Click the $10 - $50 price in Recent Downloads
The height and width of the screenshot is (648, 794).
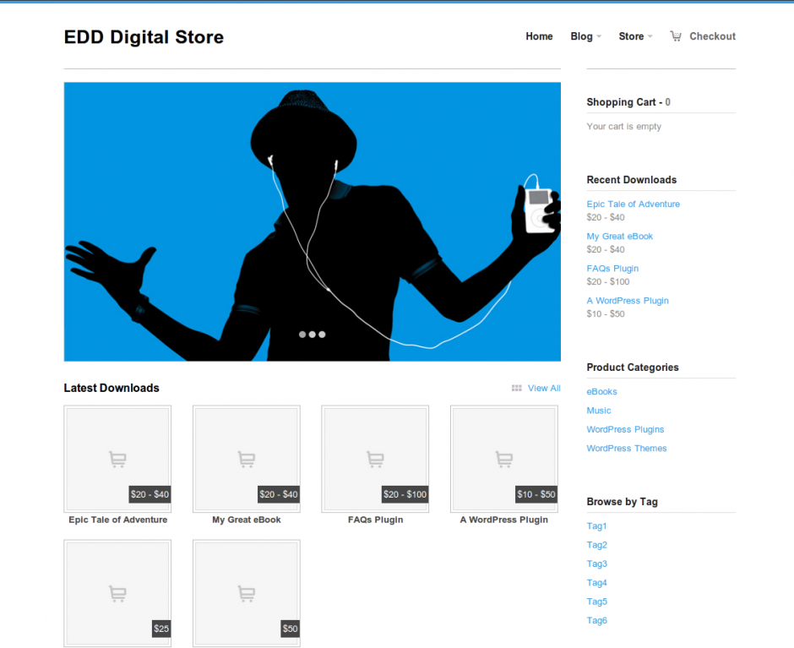[605, 314]
